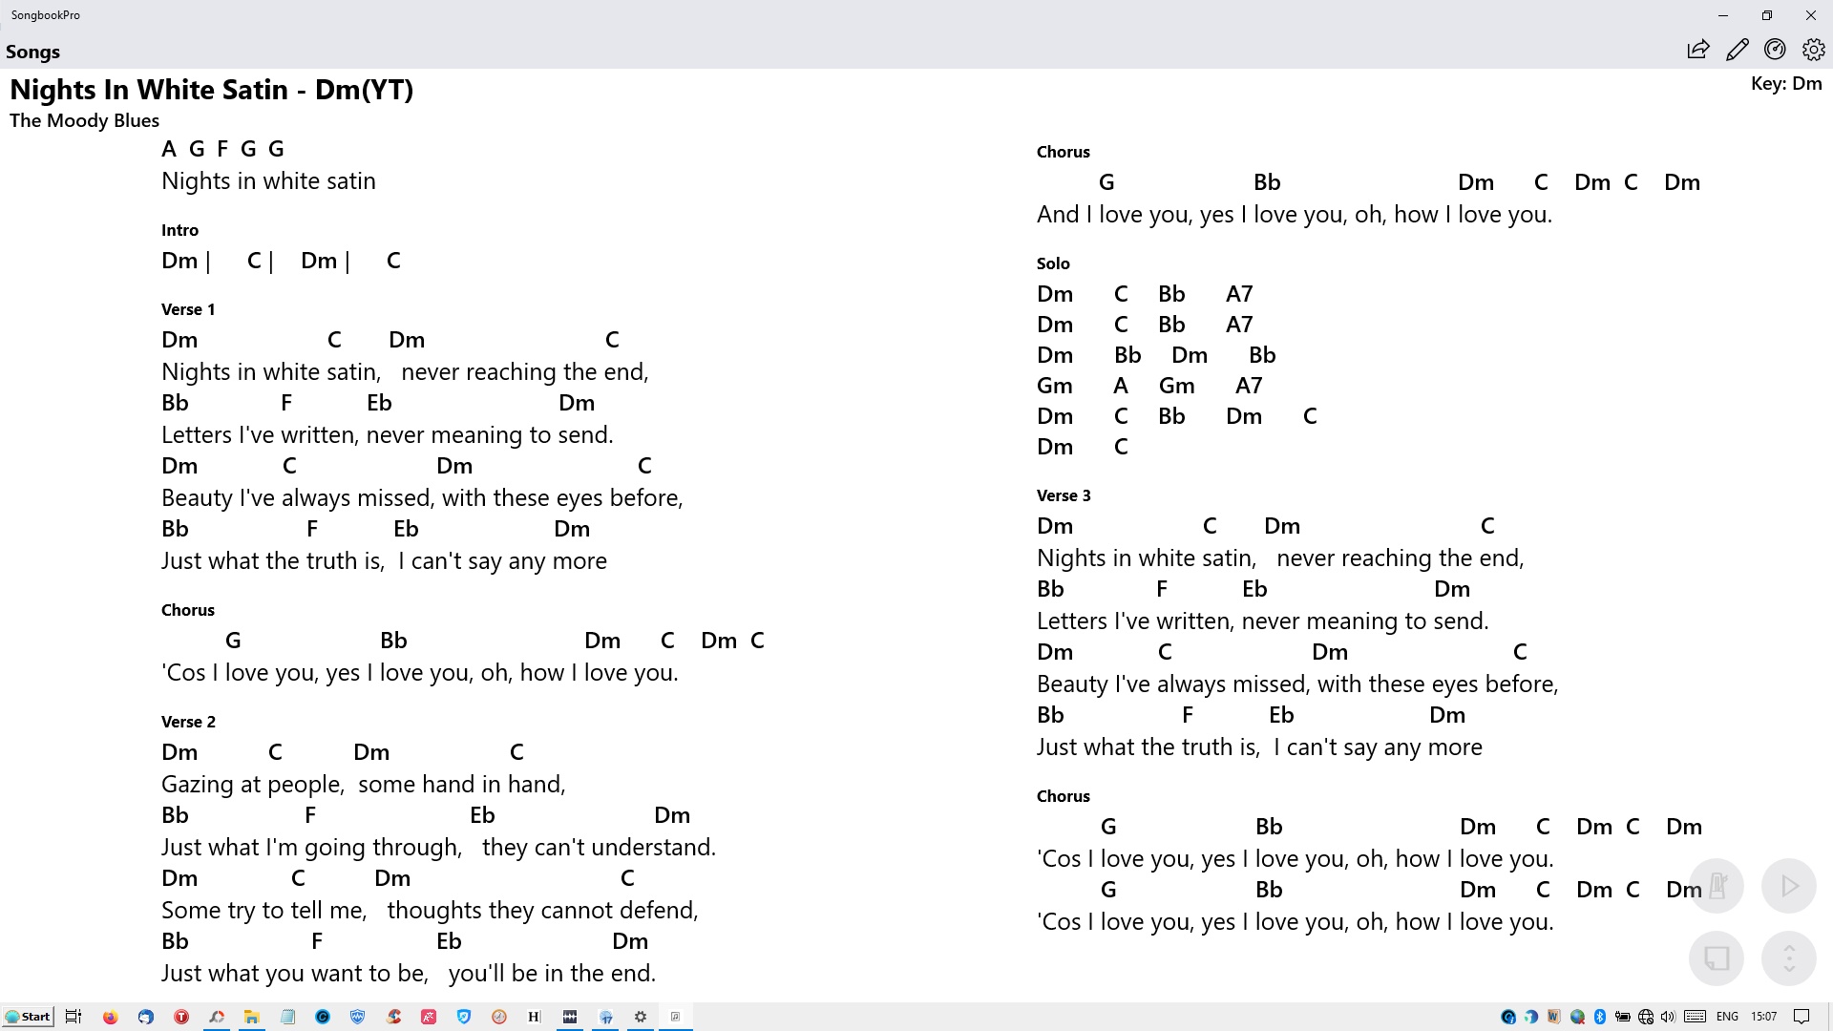Open the calendar 17 taskbar app
1833x1031 pixels.
pos(605,1017)
